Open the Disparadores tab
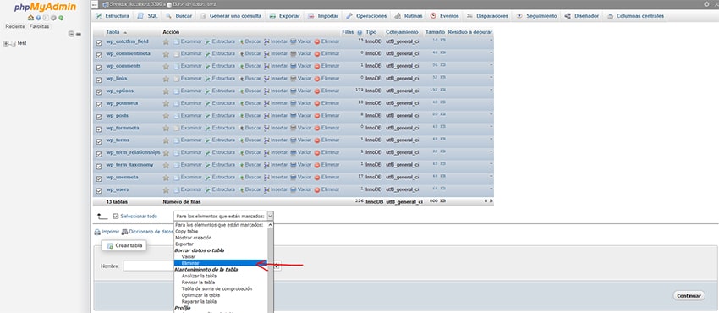The image size is (719, 313). coord(487,16)
